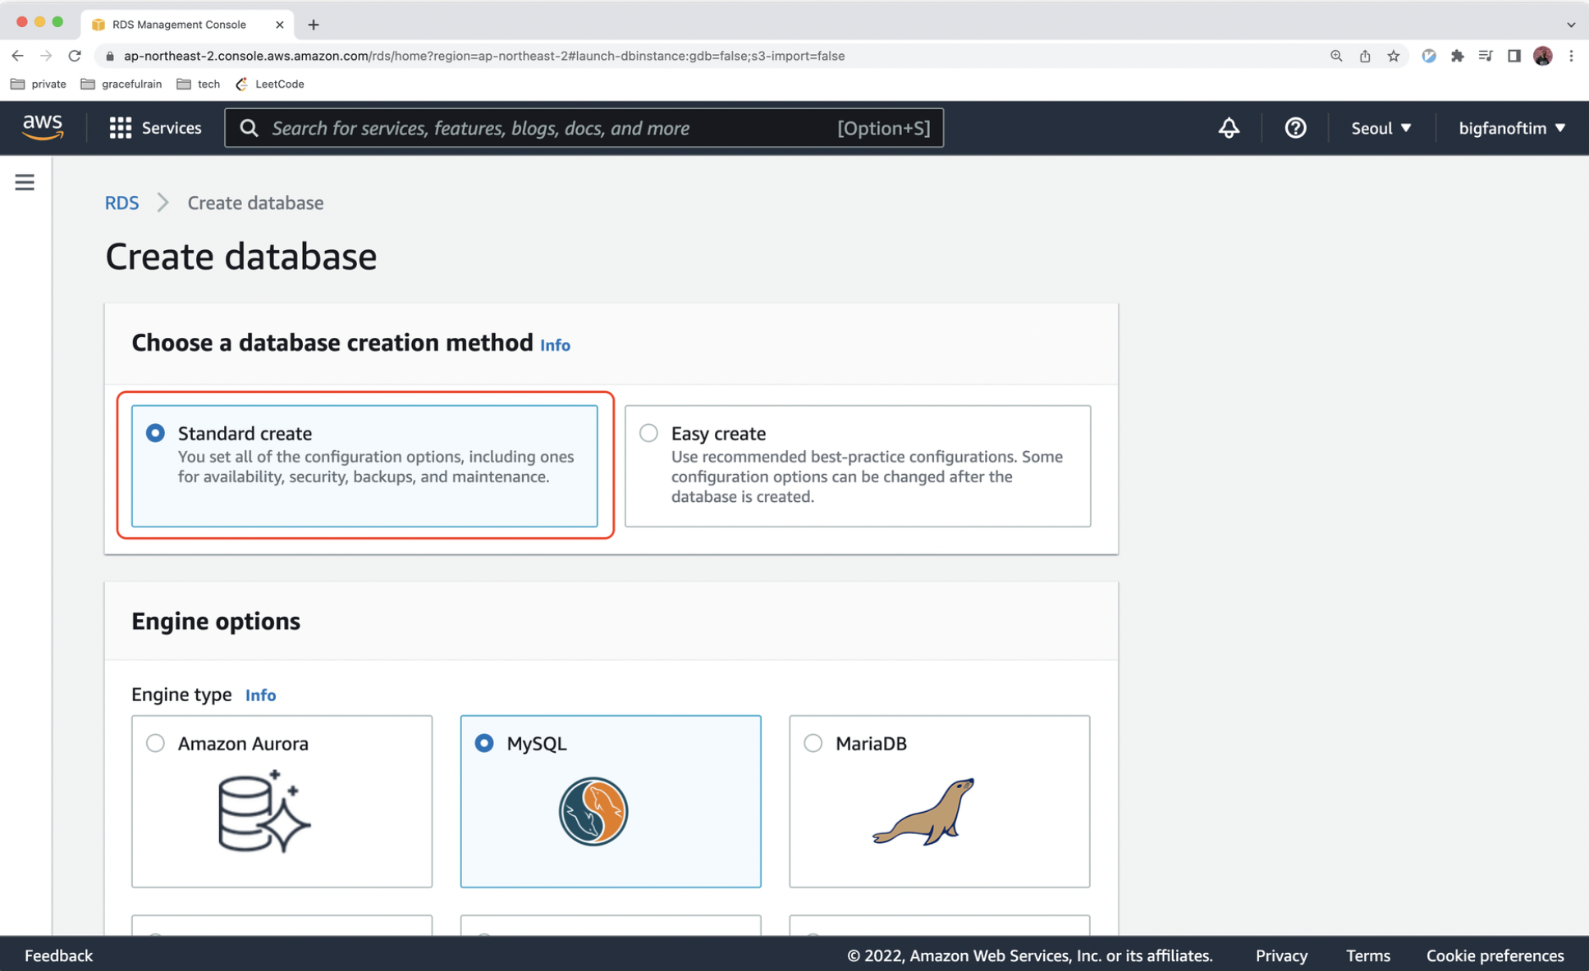Select MariaDB engine type radio
This screenshot has height=971, width=1589.
(x=813, y=743)
